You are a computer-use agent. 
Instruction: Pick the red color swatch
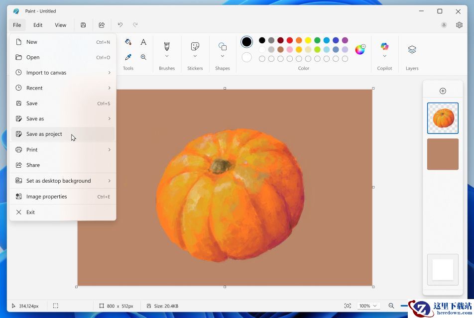click(290, 40)
